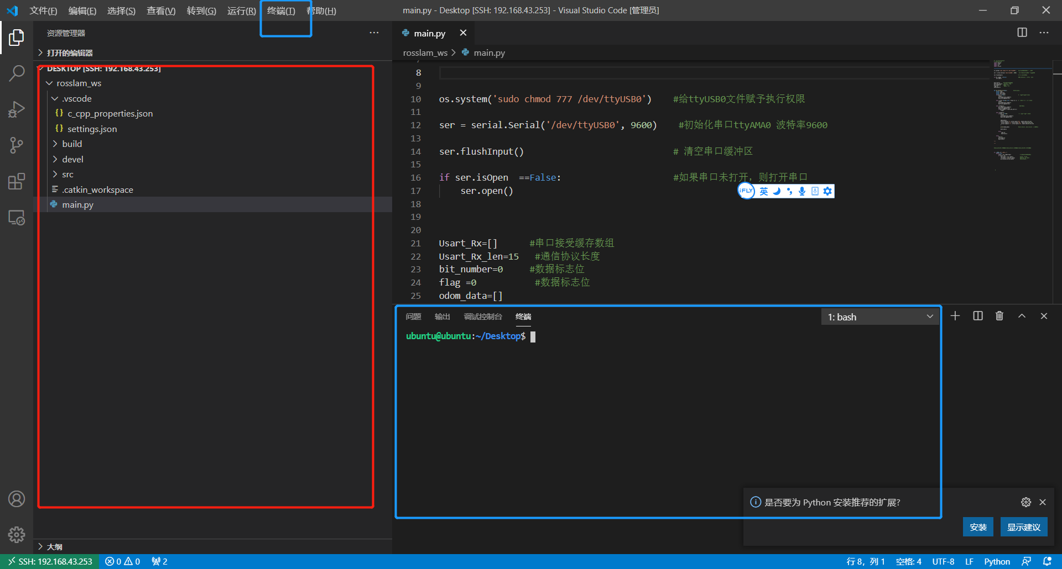
Task: Open settings.json file in explorer
Action: 213,129
